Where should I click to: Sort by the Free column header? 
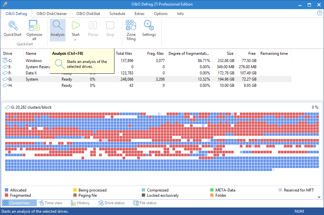point(247,53)
